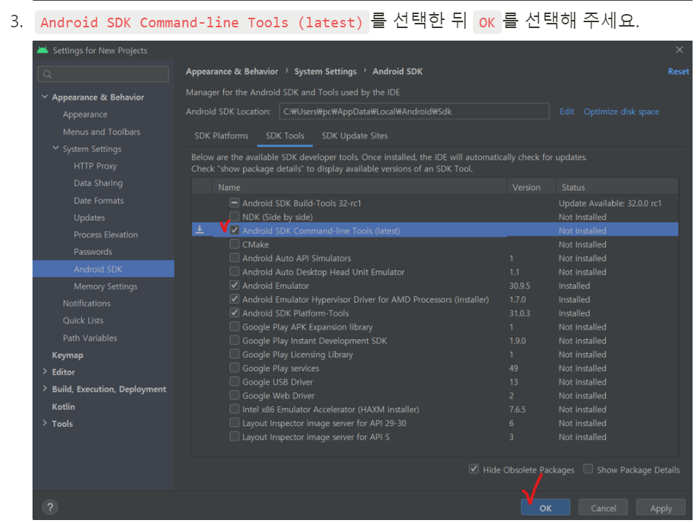Click the Cancel button
Image resolution: width=697 pixels, height=523 pixels.
coord(603,508)
